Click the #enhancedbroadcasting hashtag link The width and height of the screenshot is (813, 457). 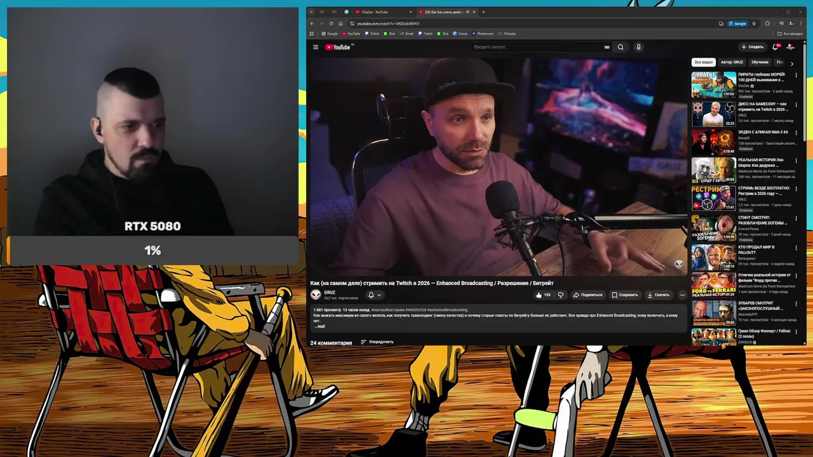pyautogui.click(x=447, y=310)
